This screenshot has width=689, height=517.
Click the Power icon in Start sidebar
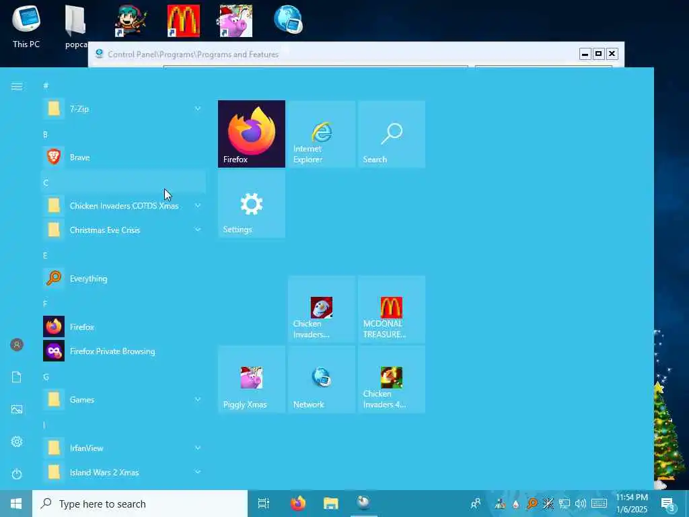(x=17, y=474)
